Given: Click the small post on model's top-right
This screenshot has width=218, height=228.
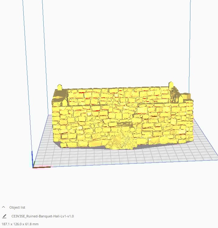Looking at the screenshot, I should (x=171, y=85).
